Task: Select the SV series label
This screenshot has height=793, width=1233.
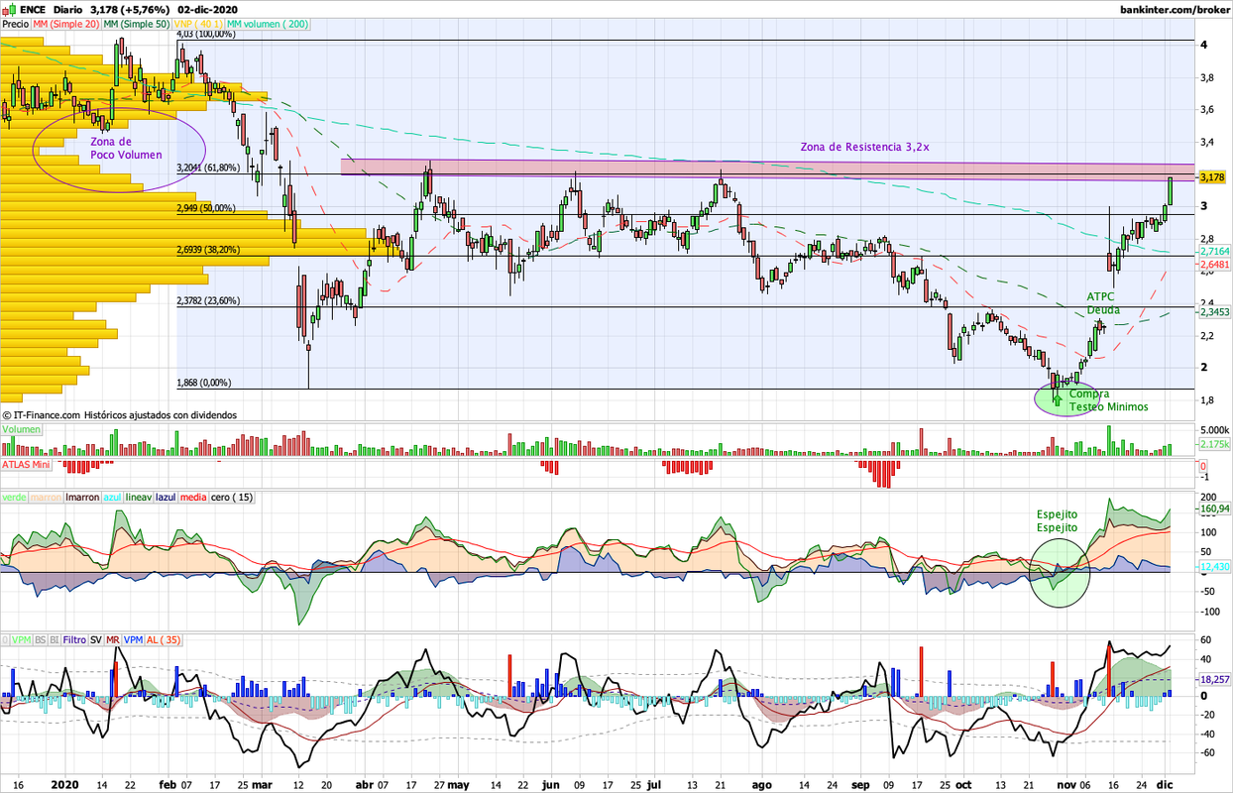Action: coord(96,639)
